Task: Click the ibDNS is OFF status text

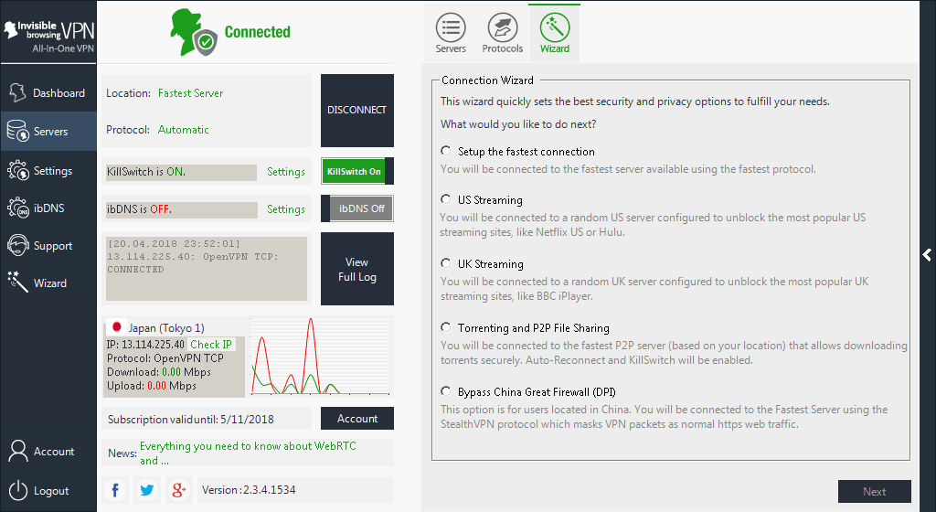Action: (x=139, y=209)
